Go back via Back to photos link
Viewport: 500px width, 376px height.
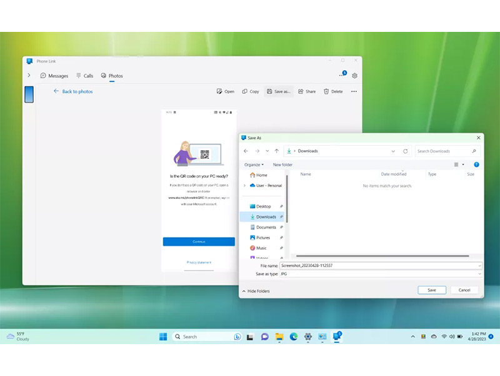(x=73, y=91)
